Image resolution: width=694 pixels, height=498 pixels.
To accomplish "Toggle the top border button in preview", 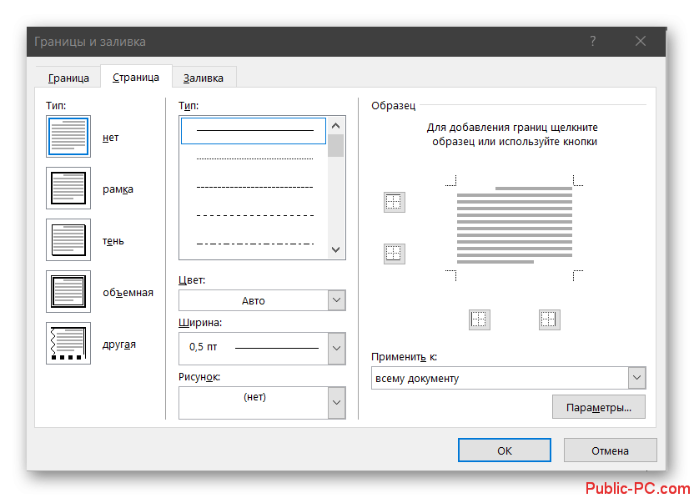I will click(x=394, y=203).
